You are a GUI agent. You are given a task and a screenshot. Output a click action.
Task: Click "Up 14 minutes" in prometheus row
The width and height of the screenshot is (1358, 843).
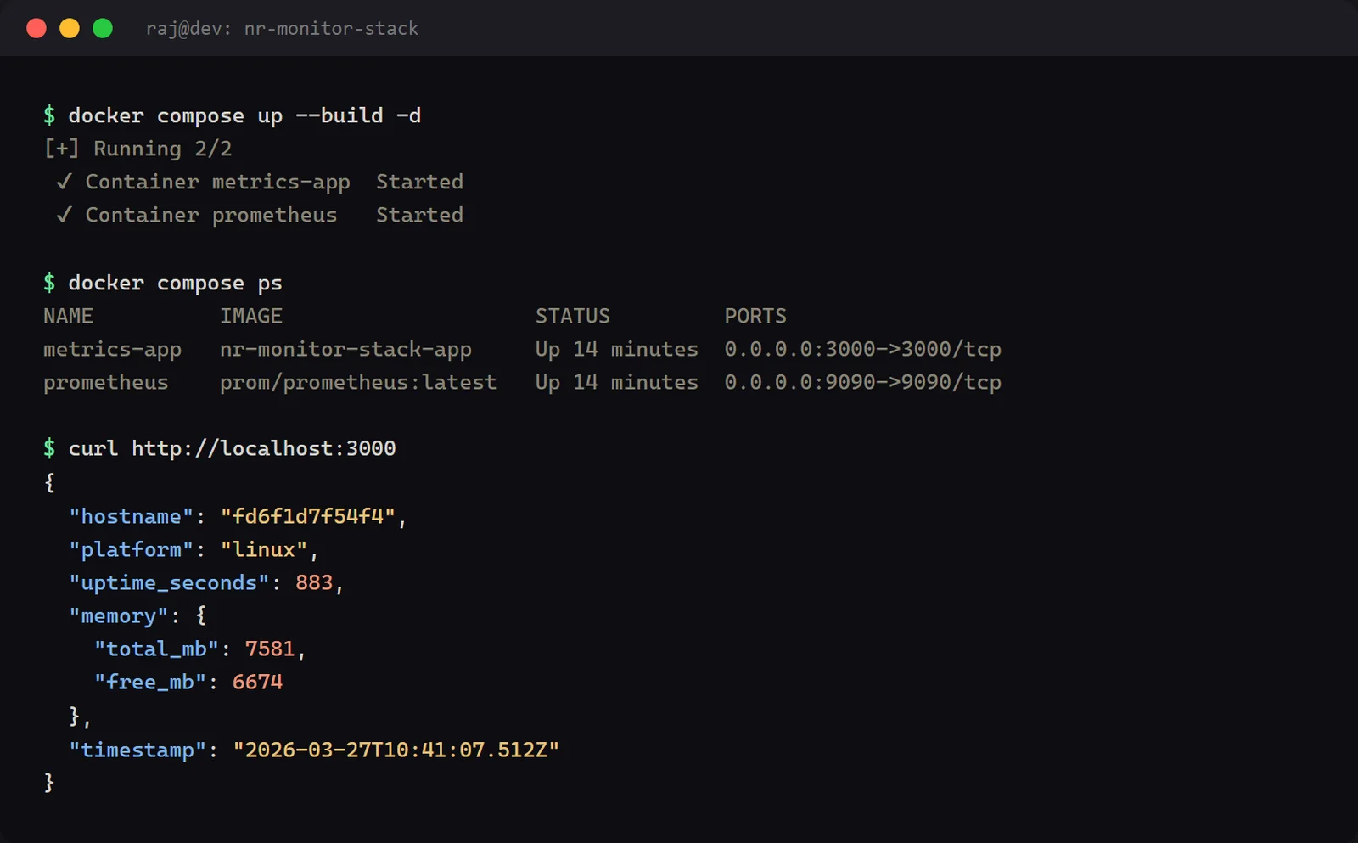click(616, 382)
